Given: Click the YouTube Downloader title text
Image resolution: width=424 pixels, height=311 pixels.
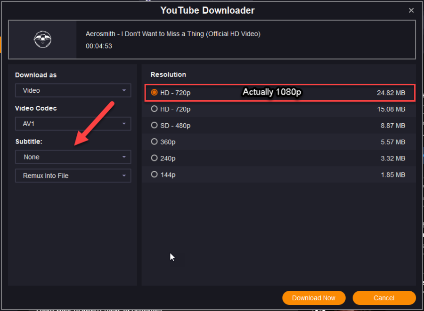Looking at the screenshot, I should click(x=207, y=10).
